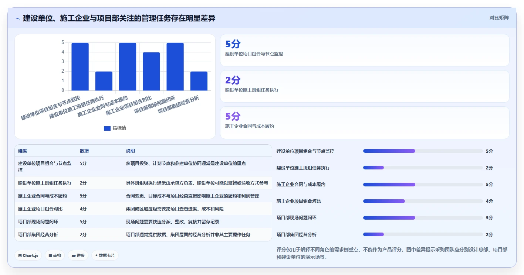Click the blue 指标值 legend color box

107,128
